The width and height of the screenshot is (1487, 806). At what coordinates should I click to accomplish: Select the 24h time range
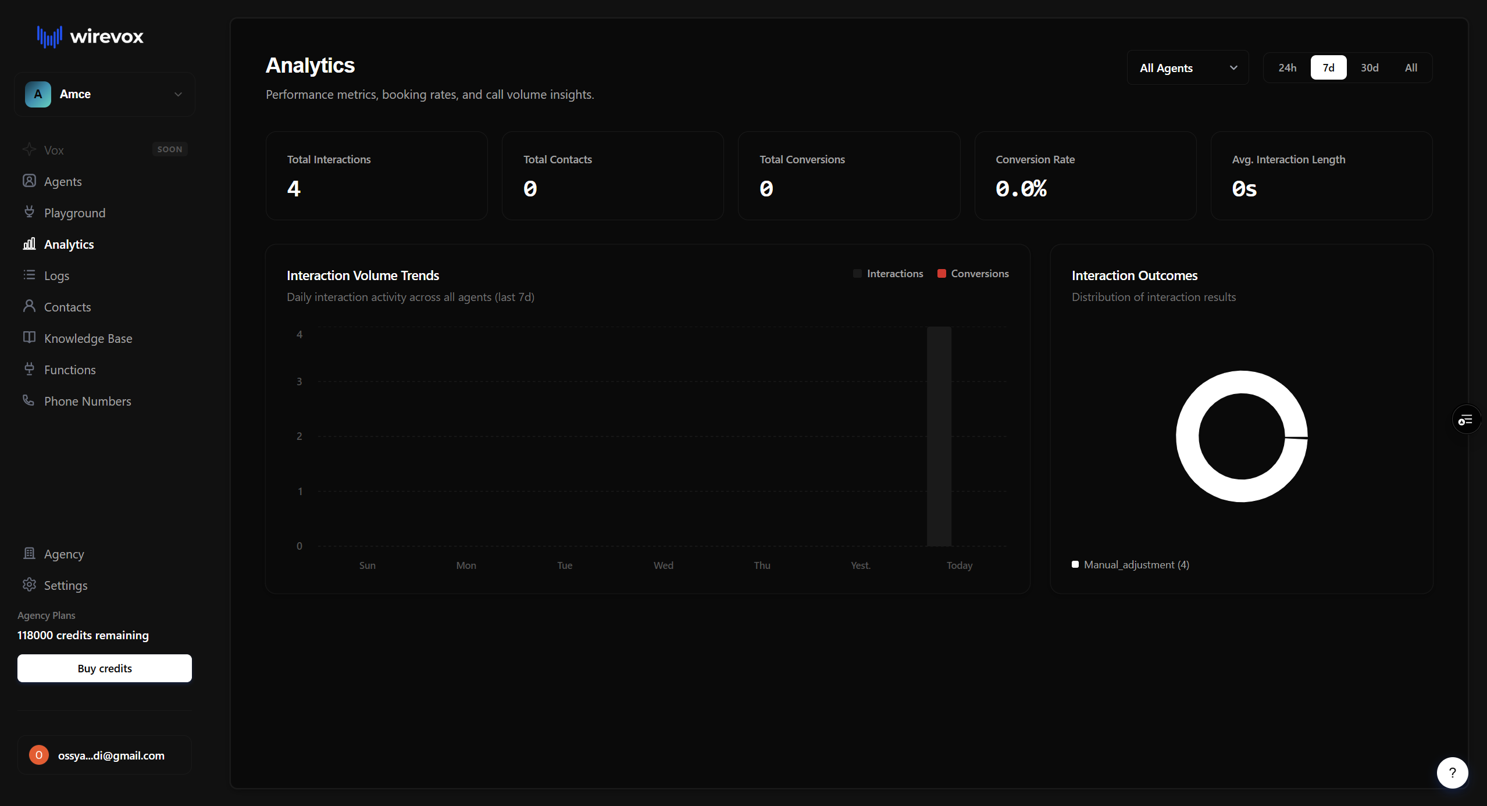click(x=1287, y=68)
